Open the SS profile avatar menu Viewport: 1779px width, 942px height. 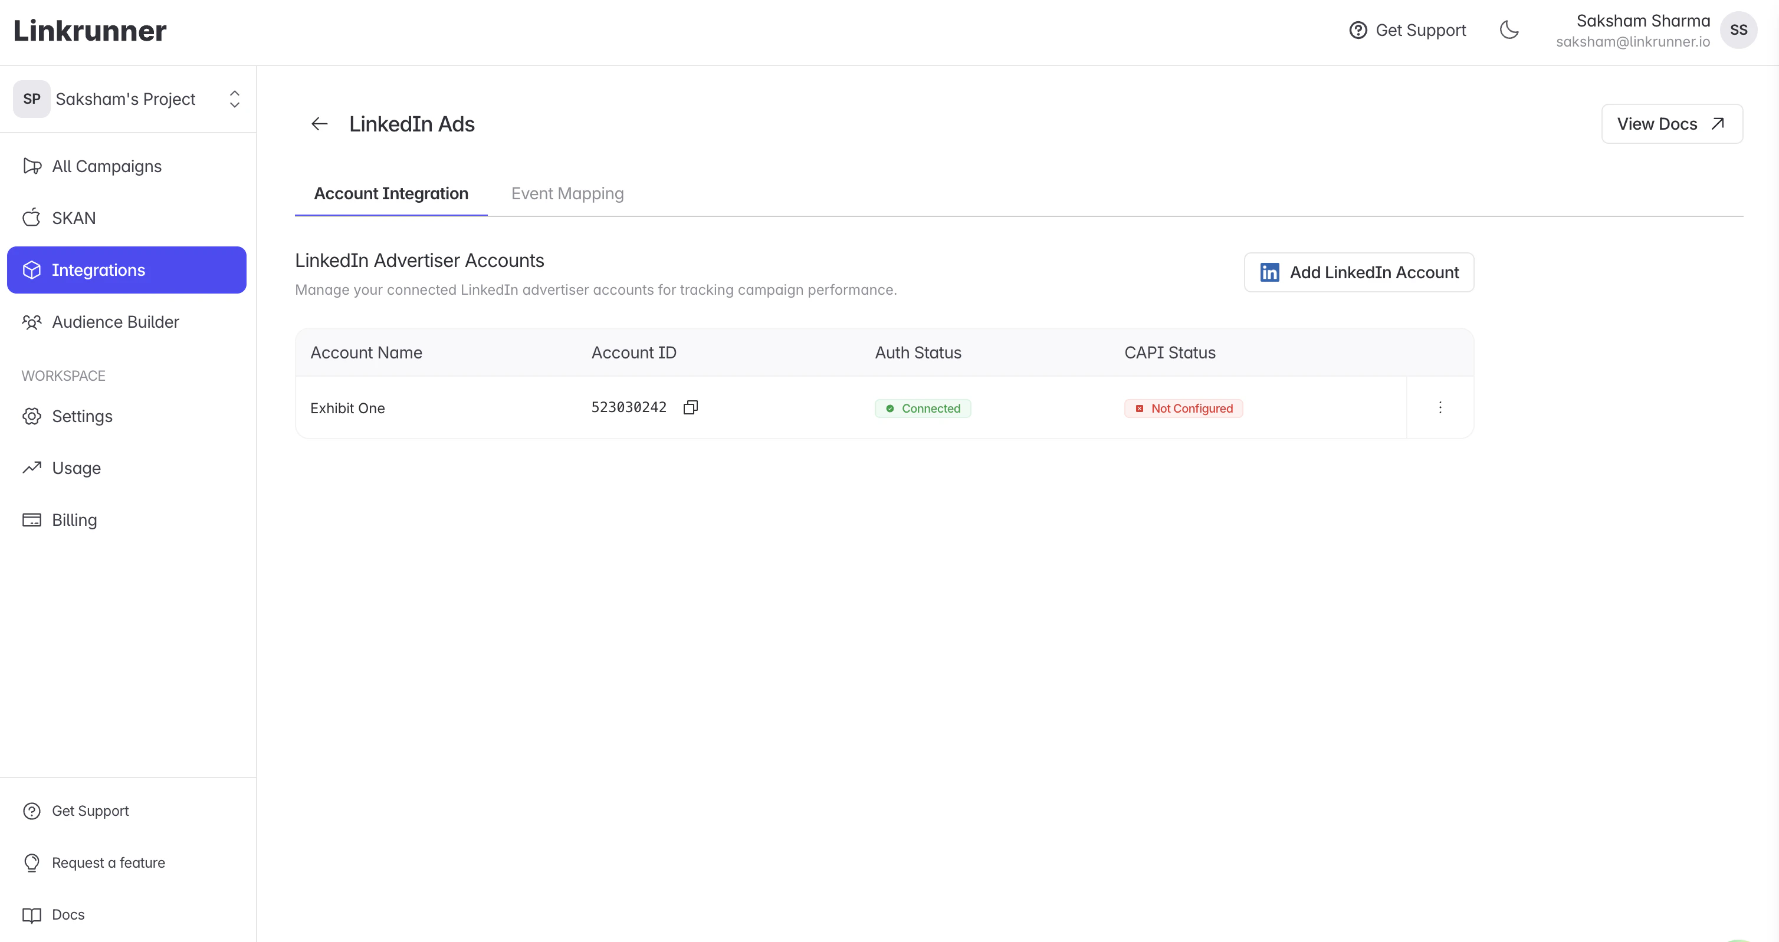pos(1739,29)
